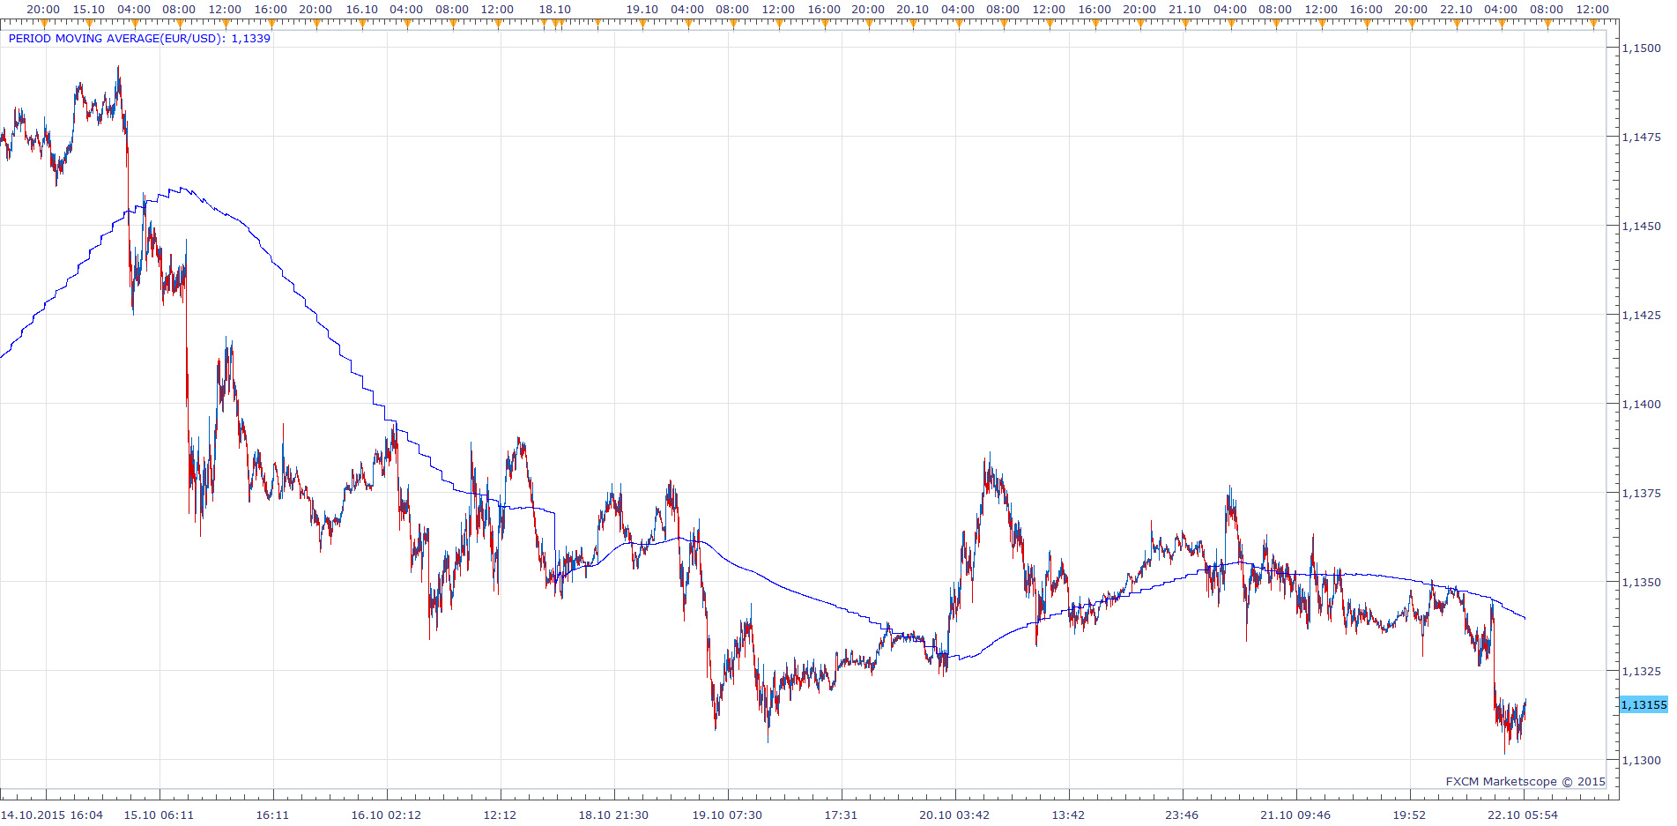Click the 18.10 date on the top axis
Viewport: 1677px width, 826px height.
pyautogui.click(x=555, y=10)
